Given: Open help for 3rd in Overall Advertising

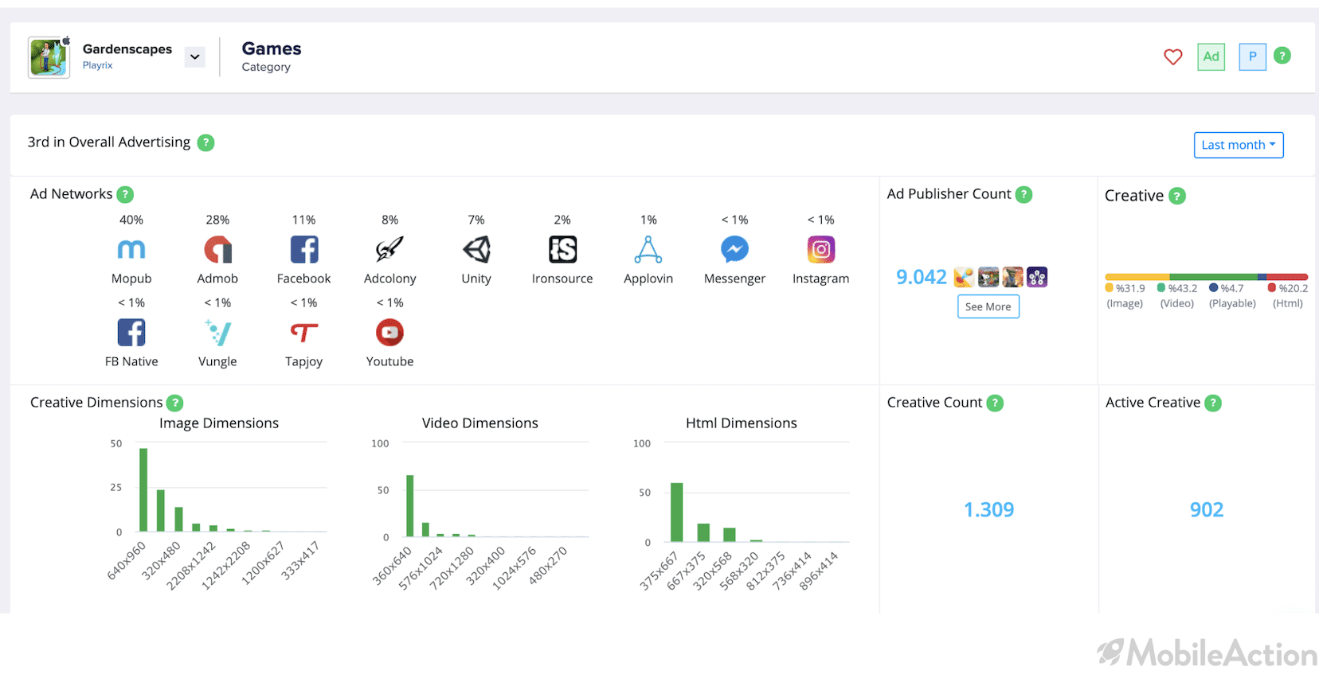Looking at the screenshot, I should [205, 142].
